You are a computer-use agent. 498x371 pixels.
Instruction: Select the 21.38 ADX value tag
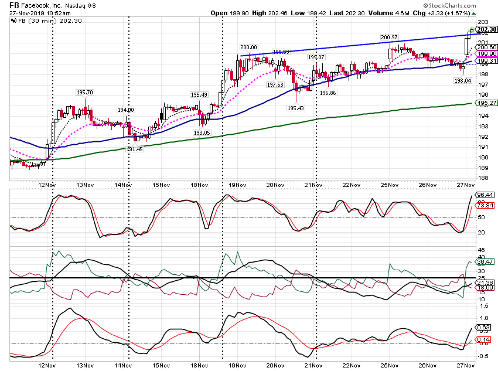(x=485, y=283)
